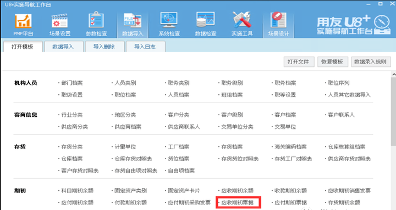
Task: Open 供应商档案 template link
Action: tap(128, 127)
